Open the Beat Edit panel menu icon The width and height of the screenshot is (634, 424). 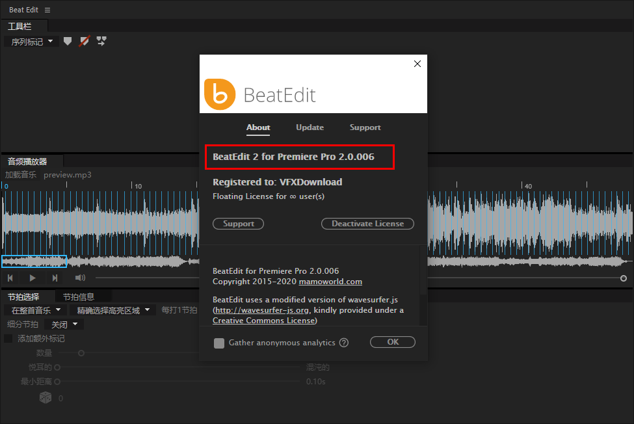click(47, 10)
